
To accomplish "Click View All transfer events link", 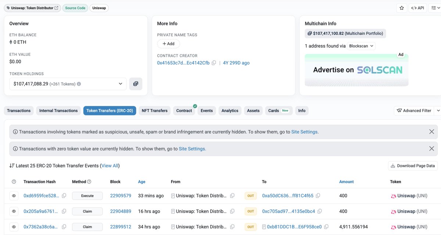I will (x=110, y=166).
